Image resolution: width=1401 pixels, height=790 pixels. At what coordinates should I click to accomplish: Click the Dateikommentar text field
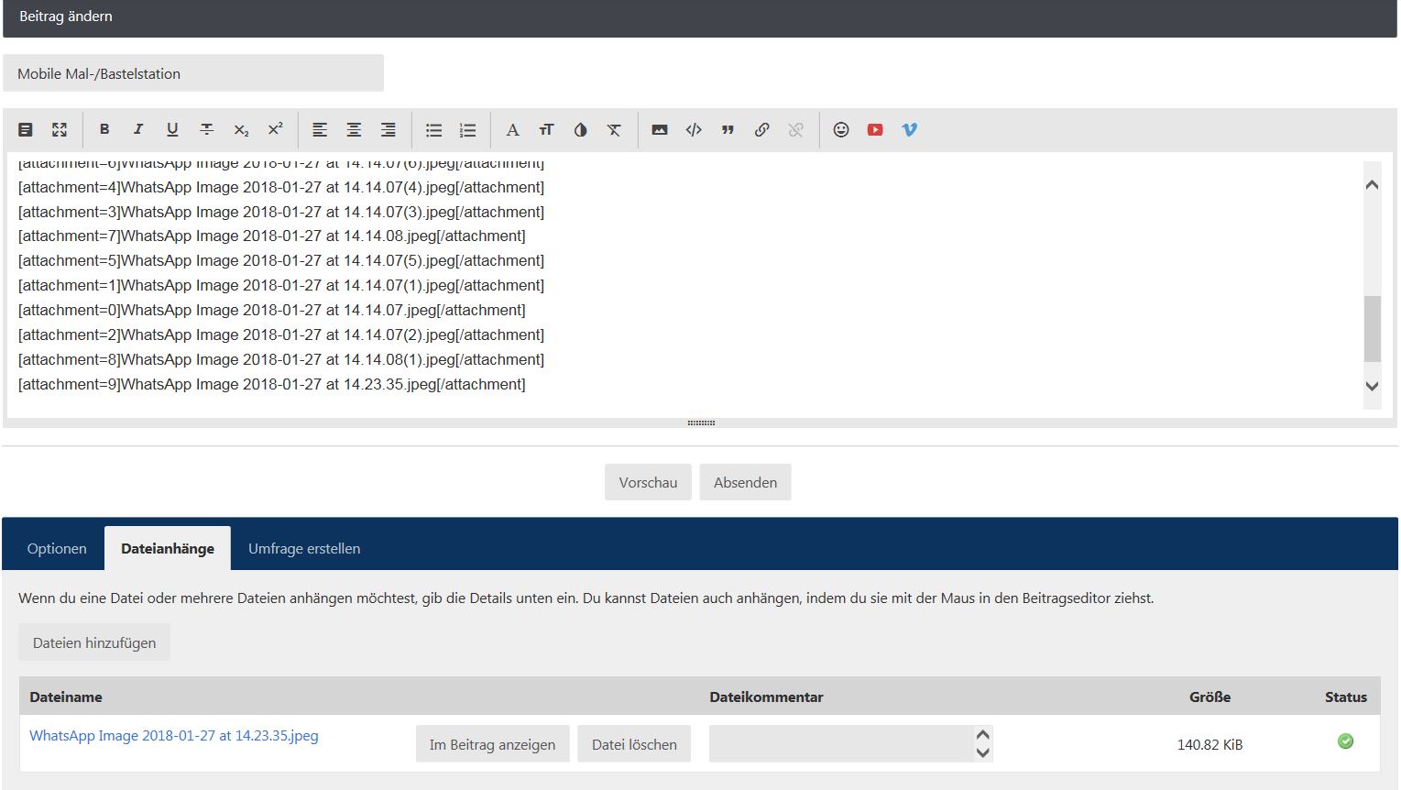pyautogui.click(x=840, y=744)
